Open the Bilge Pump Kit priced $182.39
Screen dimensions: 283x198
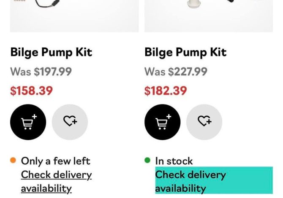pos(185,52)
